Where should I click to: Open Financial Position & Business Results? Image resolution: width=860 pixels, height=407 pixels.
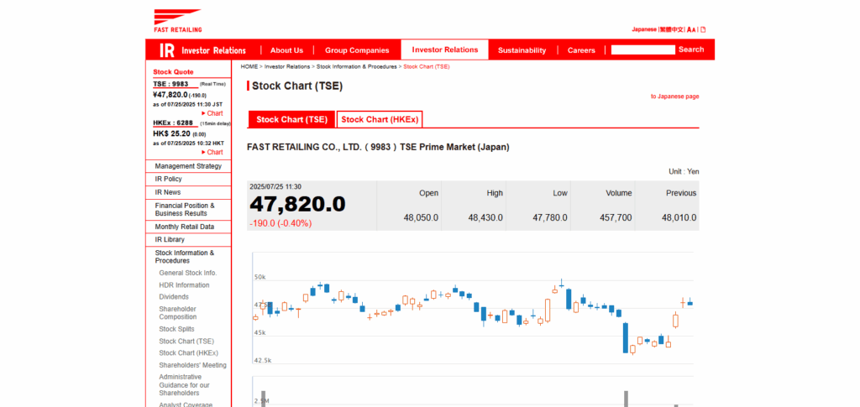coord(188,210)
